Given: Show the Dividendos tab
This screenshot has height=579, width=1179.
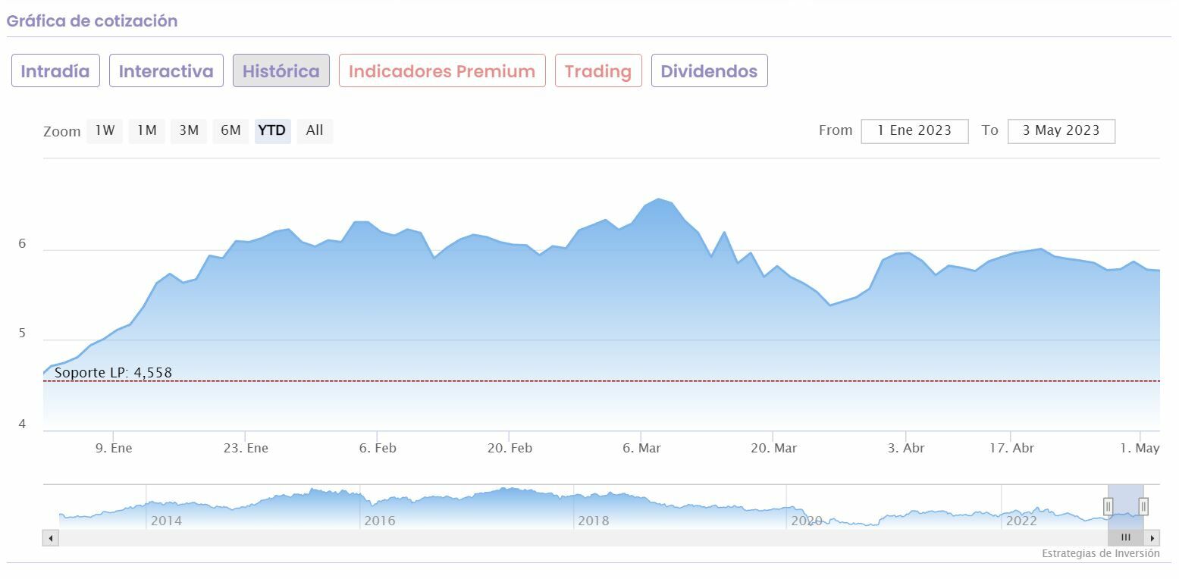Looking at the screenshot, I should coord(709,71).
